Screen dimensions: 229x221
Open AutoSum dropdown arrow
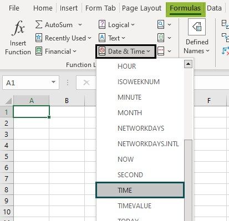coord(80,24)
